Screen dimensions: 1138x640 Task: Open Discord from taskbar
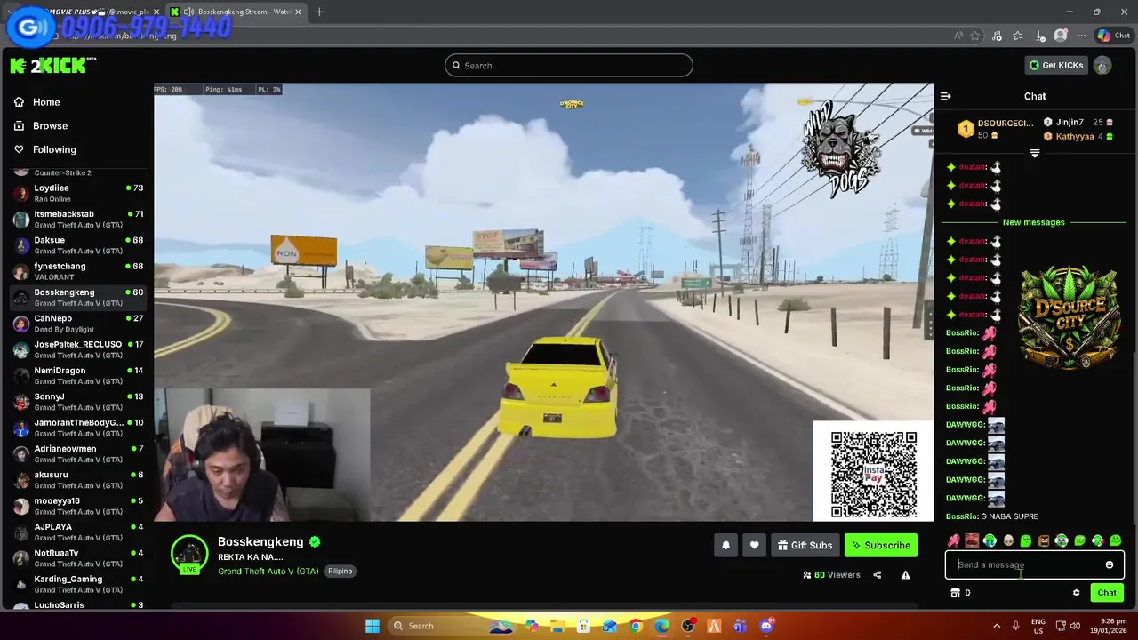pyautogui.click(x=766, y=626)
